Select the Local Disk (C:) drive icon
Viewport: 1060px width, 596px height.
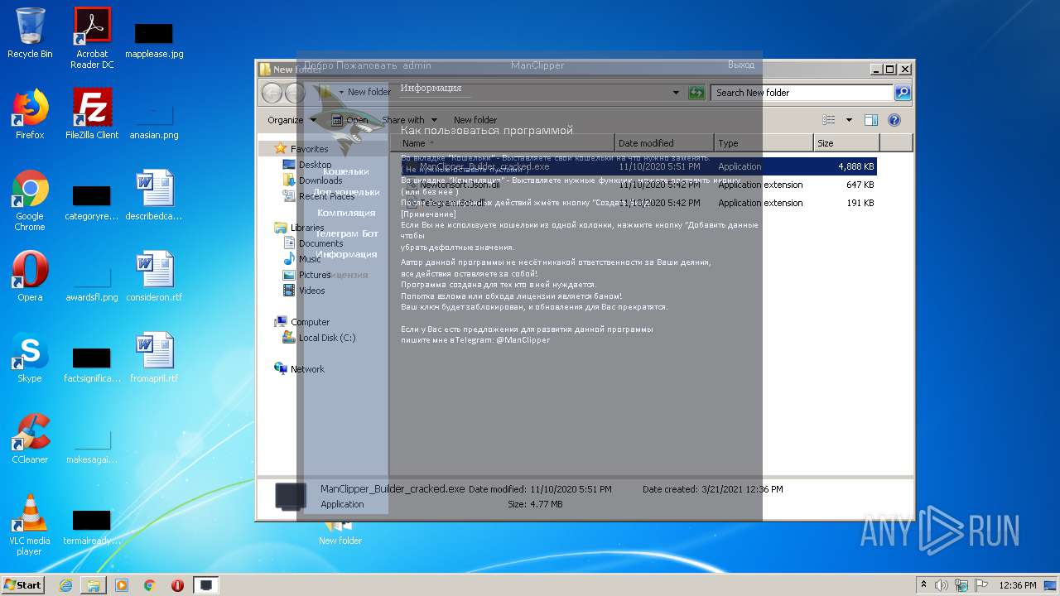[x=289, y=338]
